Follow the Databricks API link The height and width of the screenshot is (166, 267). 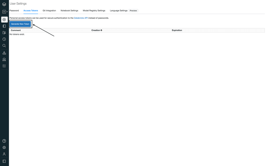point(81,18)
